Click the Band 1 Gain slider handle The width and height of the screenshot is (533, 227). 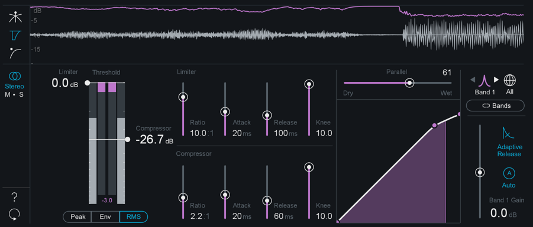(480, 172)
